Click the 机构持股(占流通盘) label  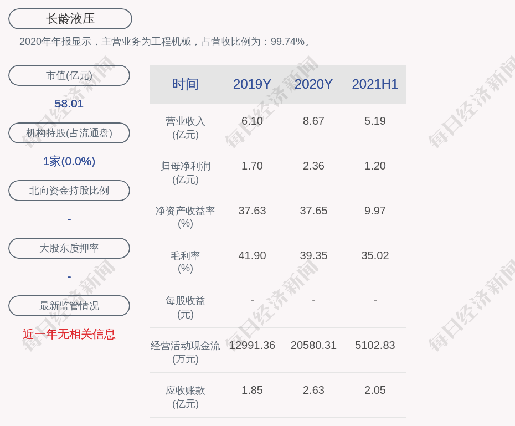click(x=69, y=133)
